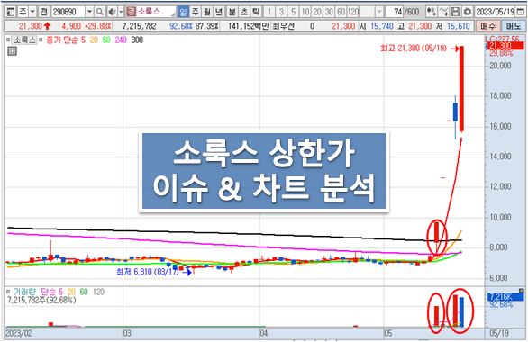Click the 주 type selector button
The width and height of the screenshot is (528, 342).
23,12
